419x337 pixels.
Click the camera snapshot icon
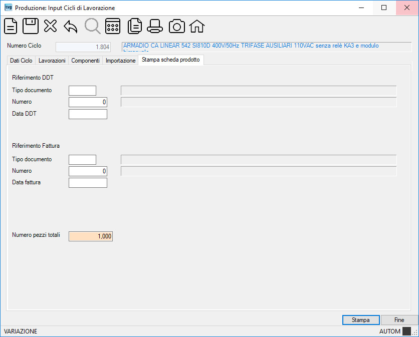[x=176, y=26]
